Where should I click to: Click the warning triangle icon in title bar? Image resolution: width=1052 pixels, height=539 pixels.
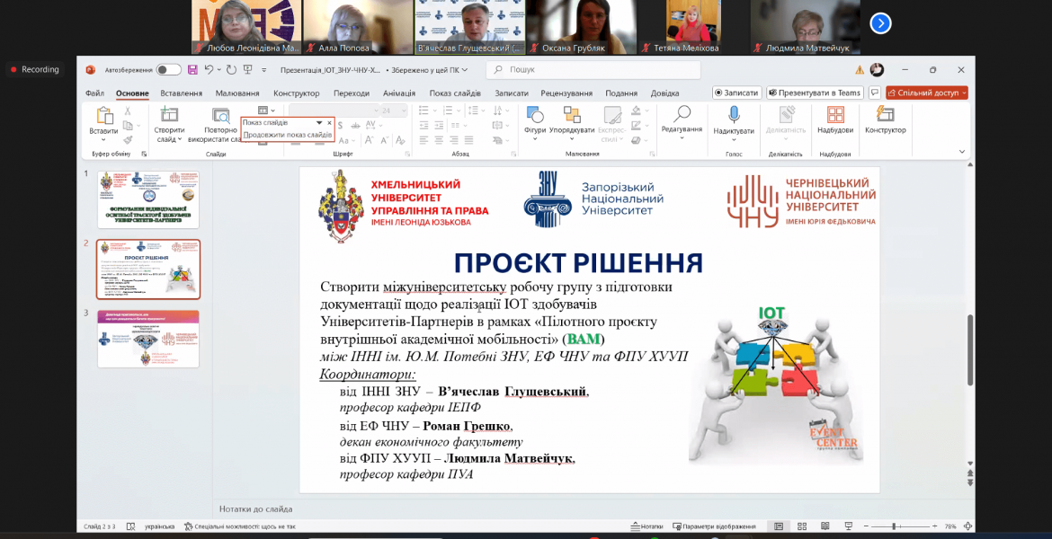(x=860, y=70)
